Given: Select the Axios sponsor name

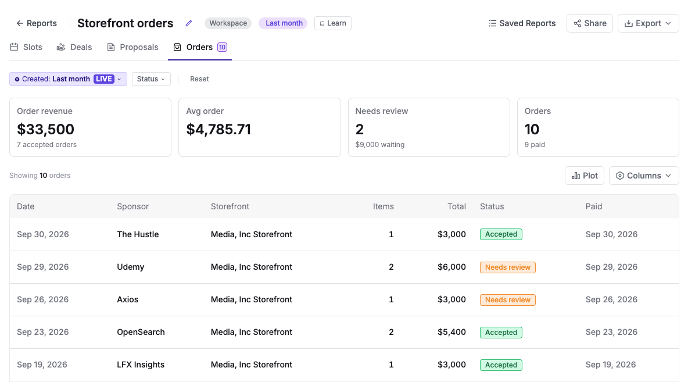Looking at the screenshot, I should coord(127,299).
